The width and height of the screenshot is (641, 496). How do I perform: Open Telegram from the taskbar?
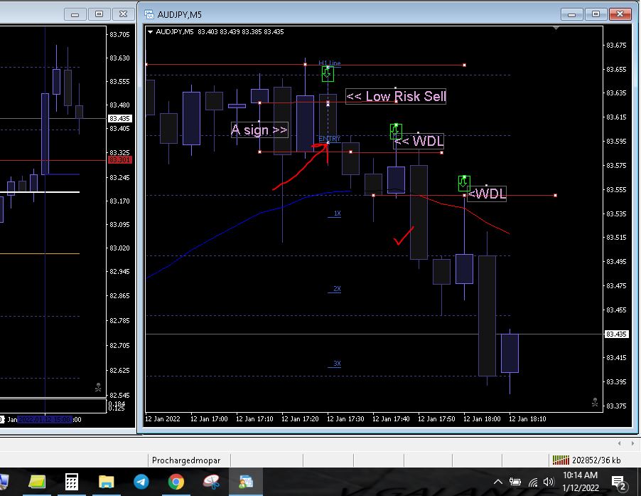tap(141, 482)
